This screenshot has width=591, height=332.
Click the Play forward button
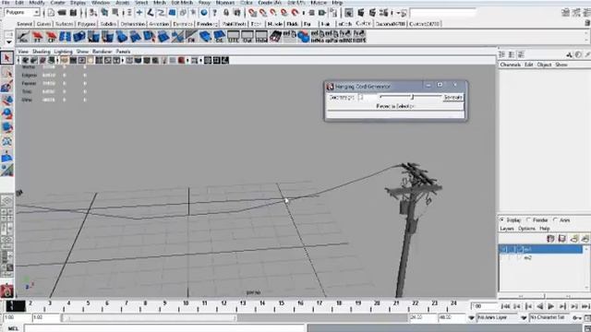[x=551, y=306]
